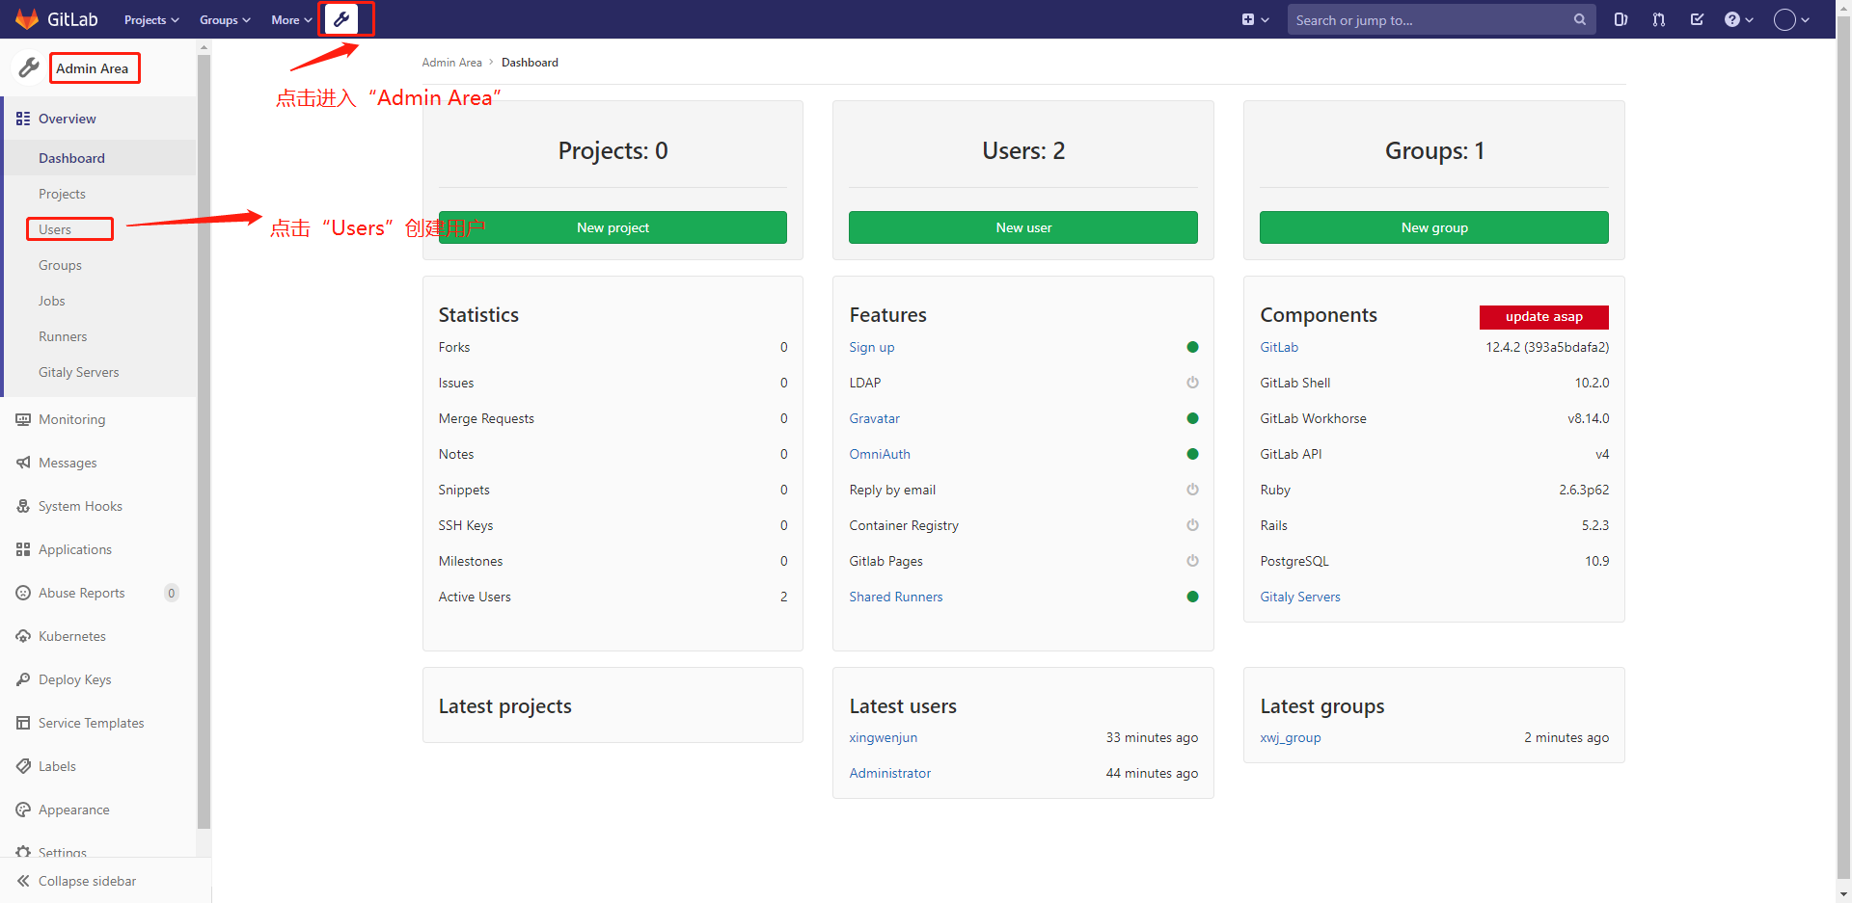1852x903 pixels.
Task: Open xwj_group in Latest groups
Action: tap(1291, 737)
